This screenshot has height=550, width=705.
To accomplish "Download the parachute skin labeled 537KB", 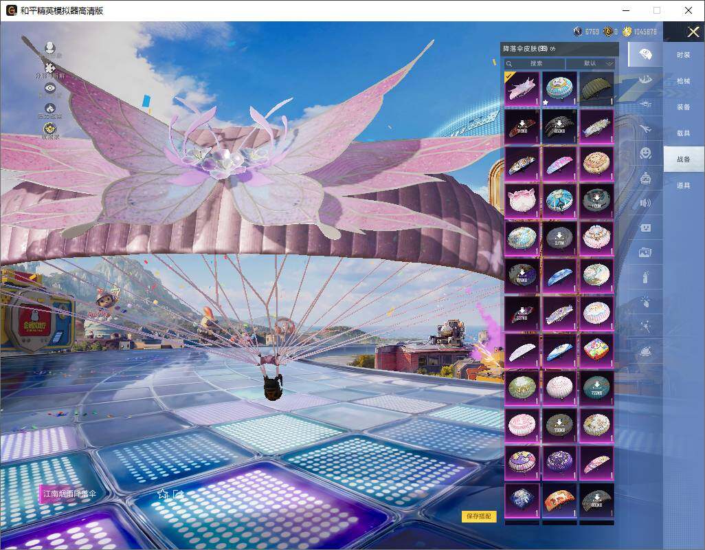I will pos(522,313).
